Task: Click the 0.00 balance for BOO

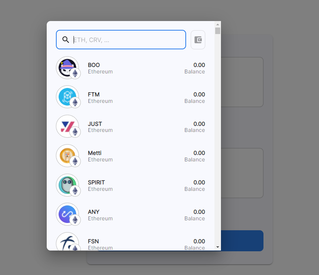Action: (199, 65)
